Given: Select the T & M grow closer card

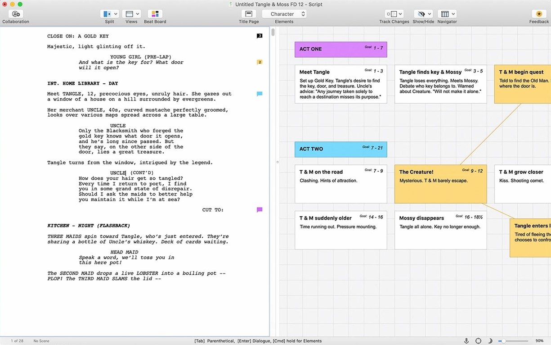Looking at the screenshot, I should coord(523,184).
